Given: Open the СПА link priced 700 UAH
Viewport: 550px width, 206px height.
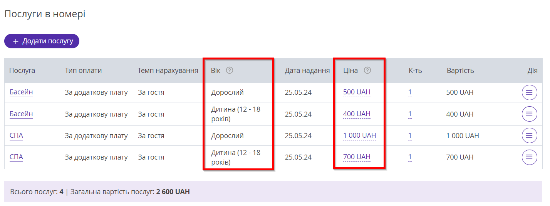Looking at the screenshot, I should (x=16, y=157).
